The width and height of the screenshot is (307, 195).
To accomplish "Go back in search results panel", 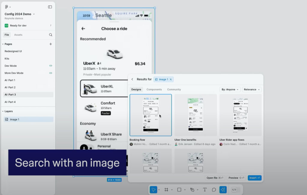I will (132, 79).
